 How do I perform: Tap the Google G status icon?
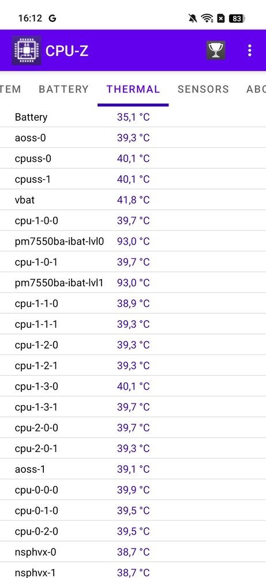point(53,18)
